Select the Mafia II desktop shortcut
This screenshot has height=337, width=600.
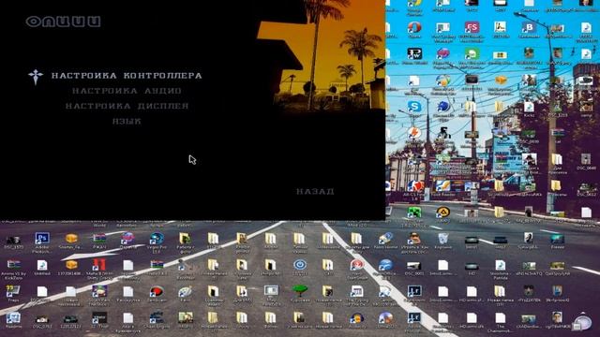pos(99,269)
